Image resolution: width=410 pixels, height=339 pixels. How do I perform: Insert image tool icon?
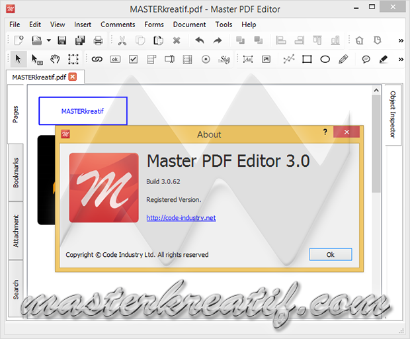coord(266,60)
